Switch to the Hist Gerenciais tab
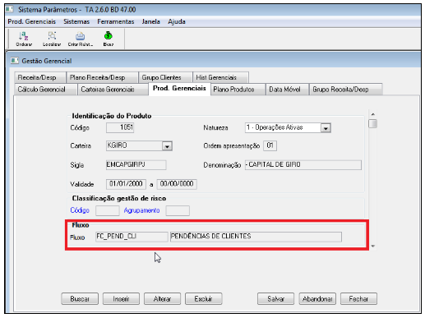Viewport: 425px width, 318px height. click(x=220, y=77)
